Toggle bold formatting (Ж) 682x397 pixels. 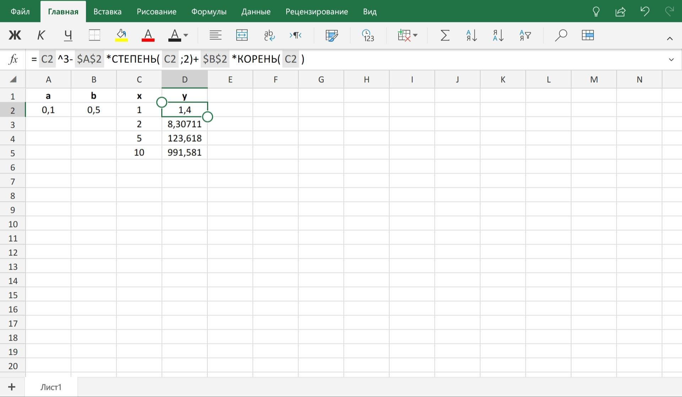coord(15,35)
